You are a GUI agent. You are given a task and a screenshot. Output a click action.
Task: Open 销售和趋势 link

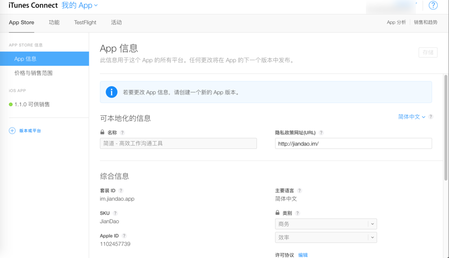coord(425,22)
